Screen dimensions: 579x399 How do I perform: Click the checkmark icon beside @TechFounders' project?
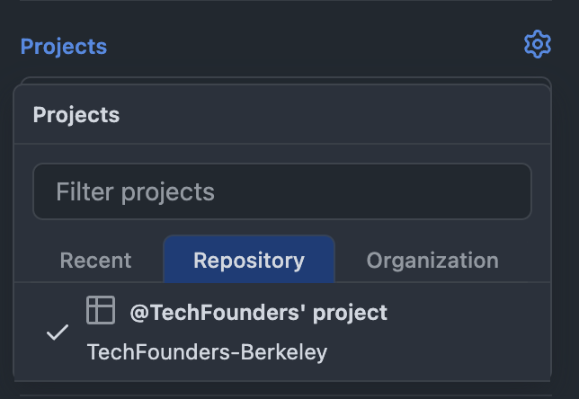[x=58, y=332]
